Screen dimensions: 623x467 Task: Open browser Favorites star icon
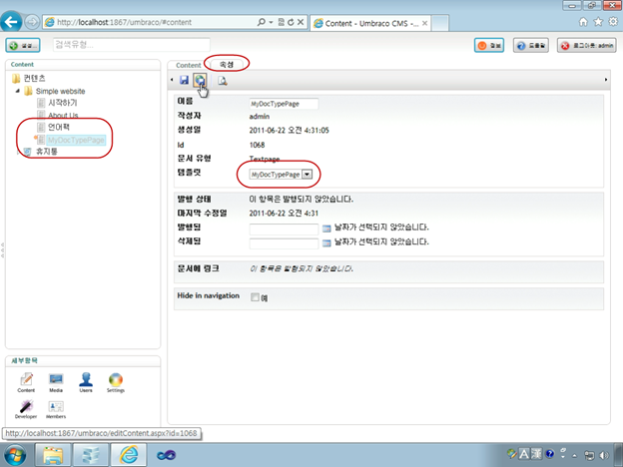598,22
